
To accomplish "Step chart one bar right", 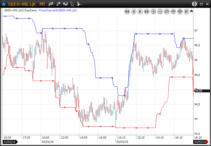I will [x=140, y=11].
